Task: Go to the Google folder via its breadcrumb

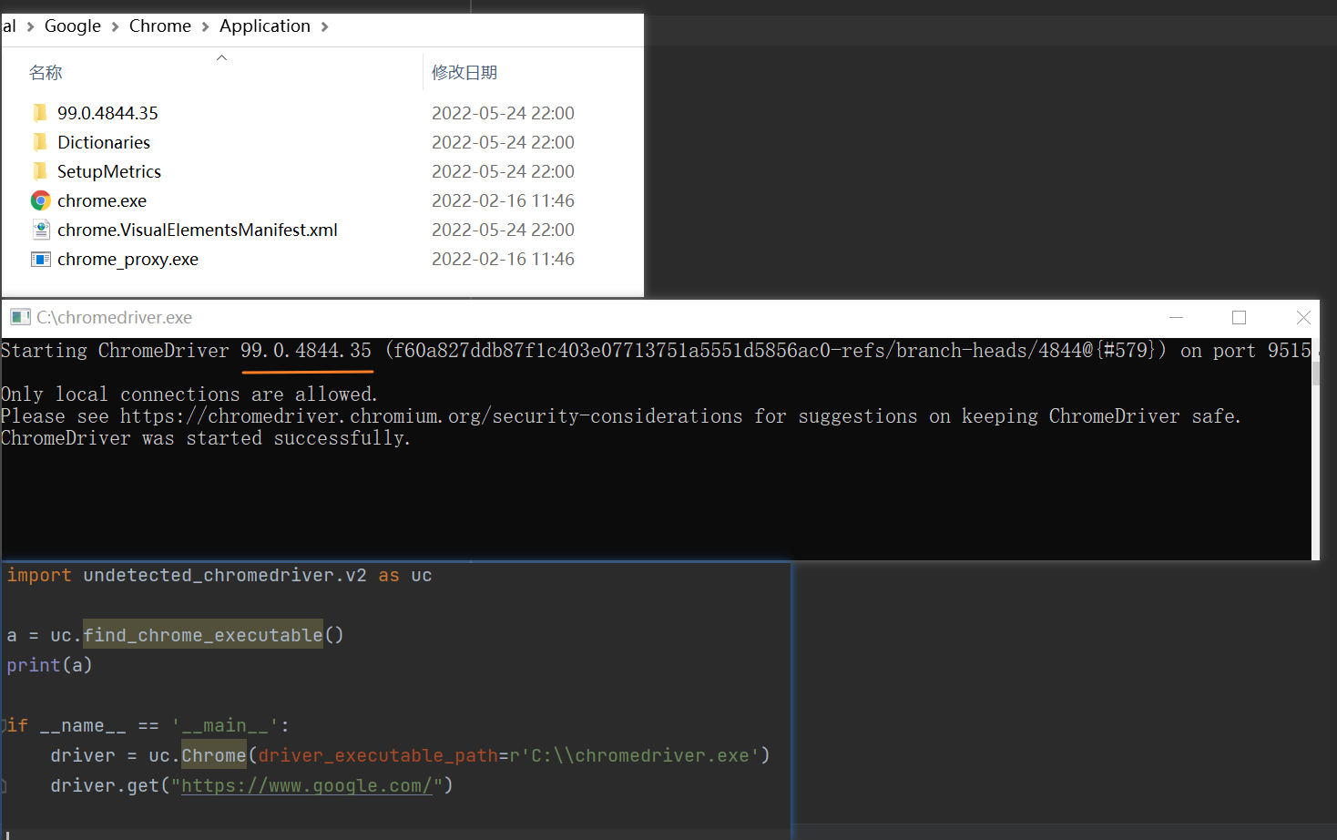Action: tap(72, 26)
